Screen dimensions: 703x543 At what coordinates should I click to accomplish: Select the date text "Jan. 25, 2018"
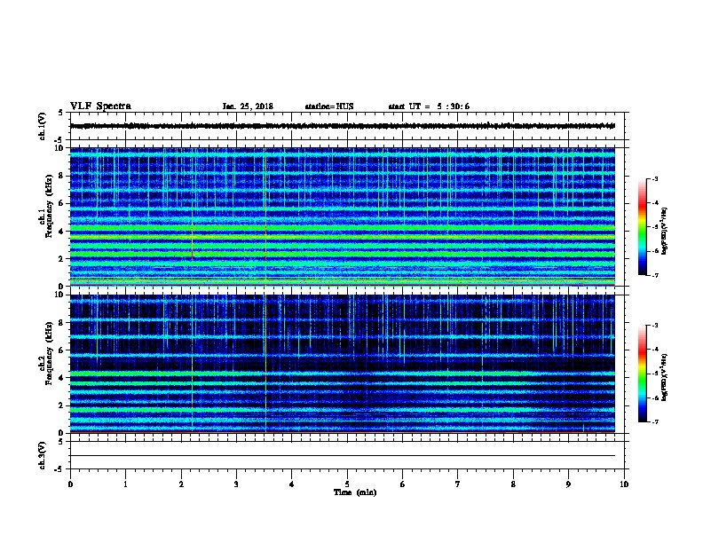tap(248, 106)
